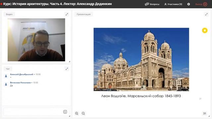Click the slide caption Леон Водуайе
Viewport: 212px width, 119px height.
(141, 96)
